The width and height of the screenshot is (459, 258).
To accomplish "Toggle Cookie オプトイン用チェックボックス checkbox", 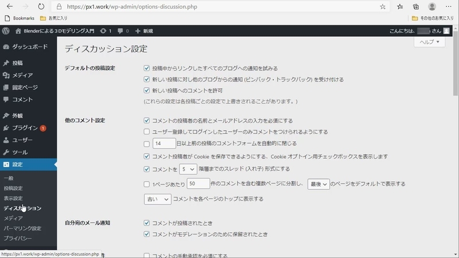I will tap(147, 157).
